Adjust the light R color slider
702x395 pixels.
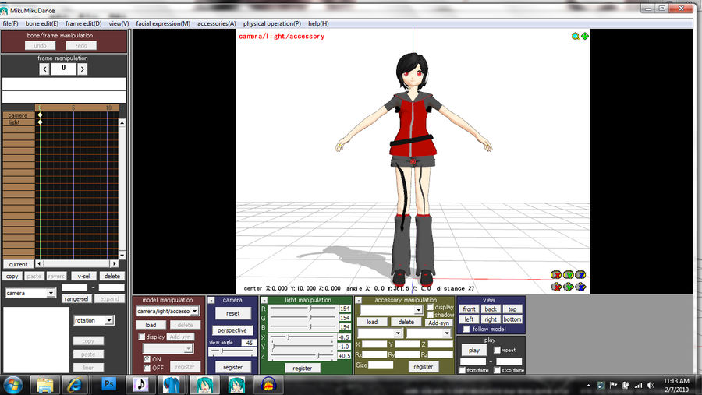[303, 309]
